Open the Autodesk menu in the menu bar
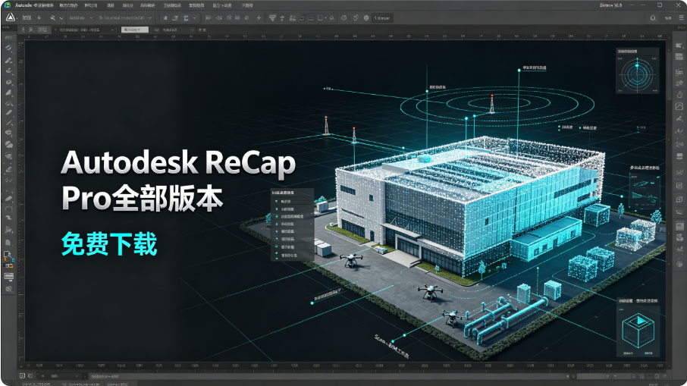The width and height of the screenshot is (687, 386). coord(34,5)
